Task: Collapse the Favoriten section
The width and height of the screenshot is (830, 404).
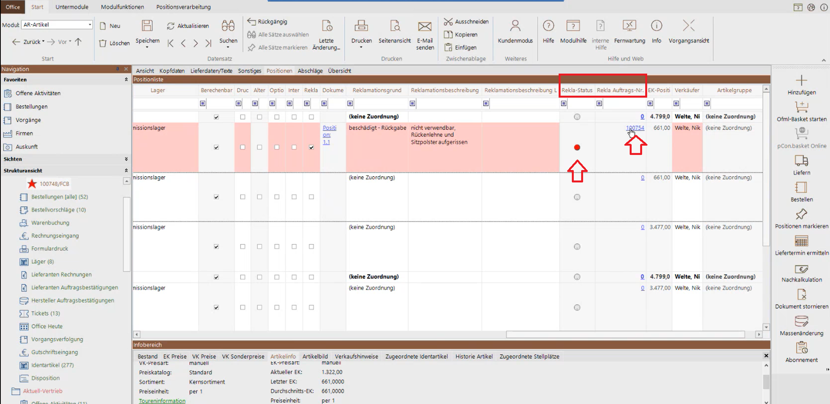Action: point(126,80)
